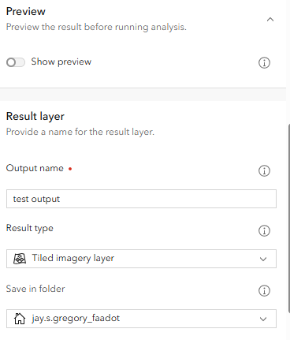Click the Show preview label text
The height and width of the screenshot is (340, 290).
(61, 62)
